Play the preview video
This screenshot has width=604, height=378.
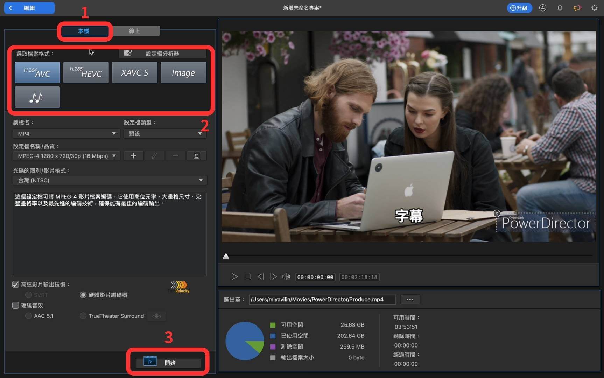[234, 277]
